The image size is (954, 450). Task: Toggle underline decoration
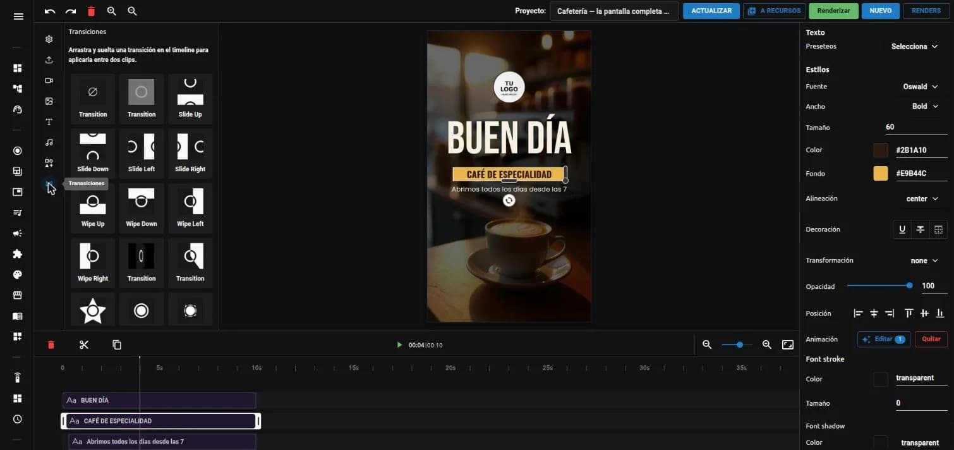tap(902, 229)
